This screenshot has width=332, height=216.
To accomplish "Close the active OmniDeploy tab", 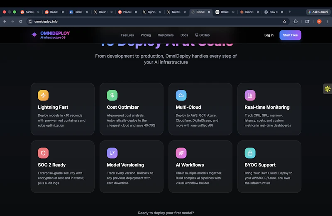I will pyautogui.click(x=209, y=12).
